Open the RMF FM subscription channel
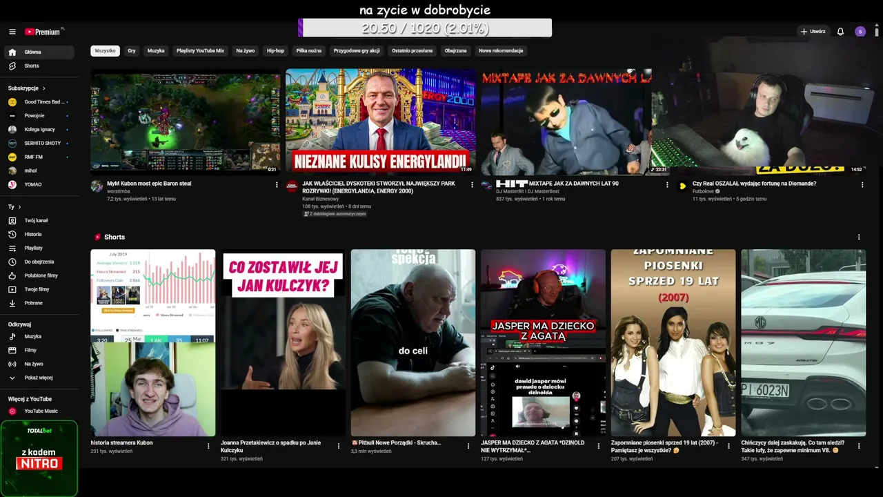The image size is (883, 497). point(39,157)
